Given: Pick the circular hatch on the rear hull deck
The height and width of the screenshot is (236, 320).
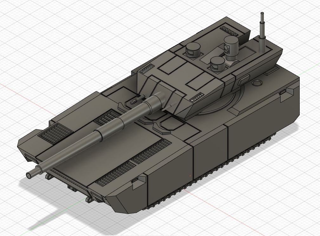Looking at the screenshot, I should (x=257, y=83).
